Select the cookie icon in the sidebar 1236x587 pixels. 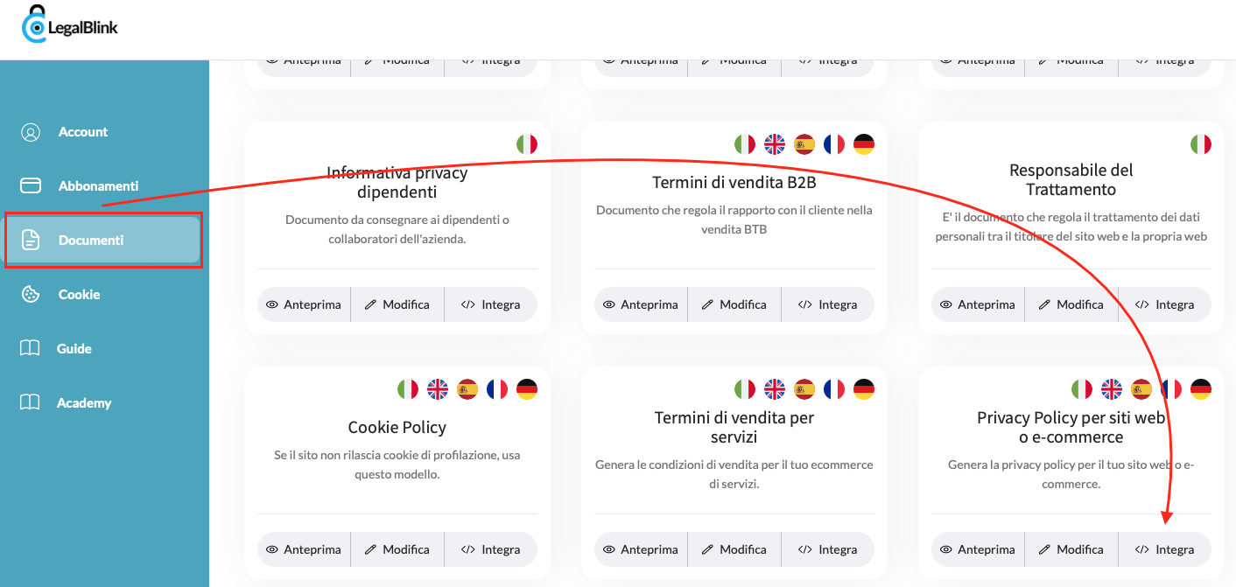(x=31, y=294)
